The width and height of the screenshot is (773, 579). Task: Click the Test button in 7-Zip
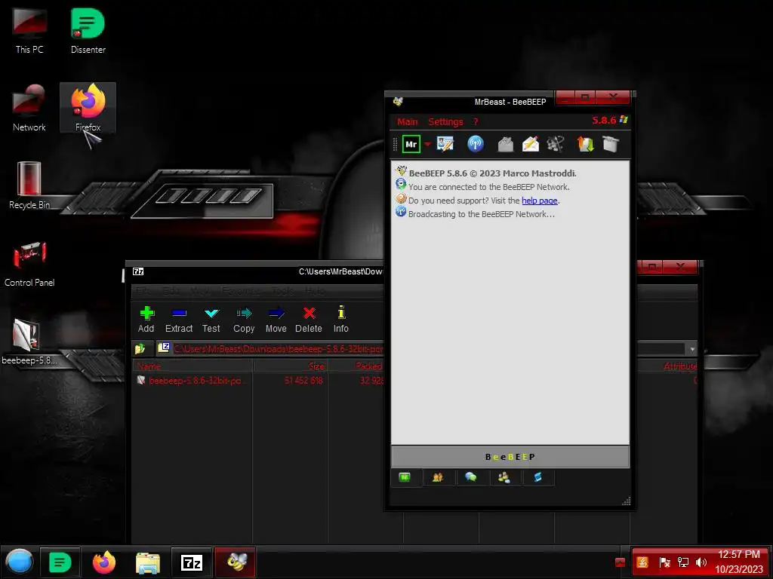(211, 319)
